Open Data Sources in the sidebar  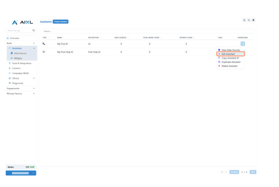[x=20, y=53]
